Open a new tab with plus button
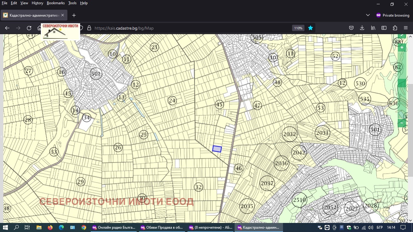Viewport: 413px width, 232px height. point(74,15)
